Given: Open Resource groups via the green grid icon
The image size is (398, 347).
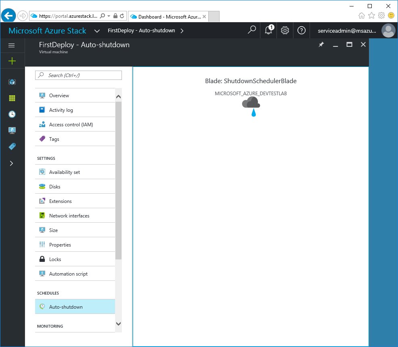Looking at the screenshot, I should (13, 98).
